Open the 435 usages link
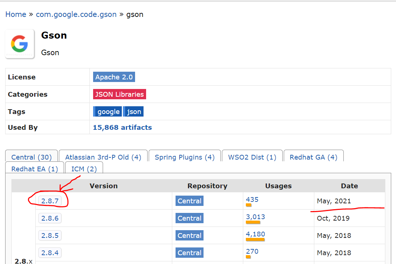This screenshot has height=264, width=396. [x=252, y=199]
